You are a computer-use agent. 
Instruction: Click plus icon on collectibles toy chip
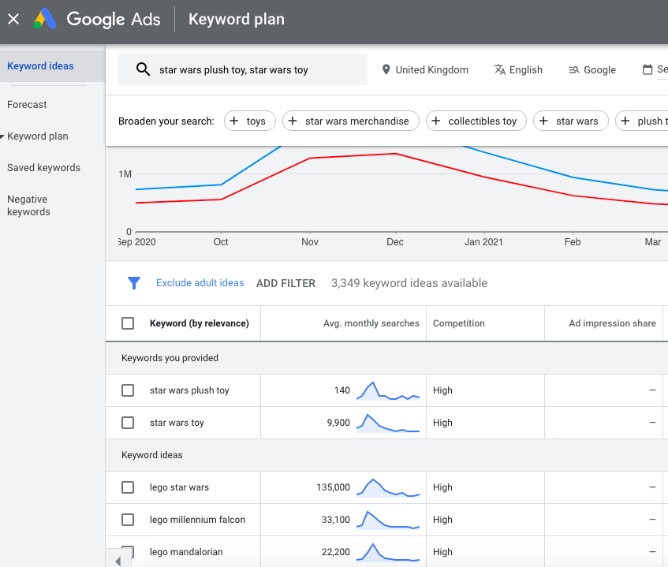tap(436, 121)
